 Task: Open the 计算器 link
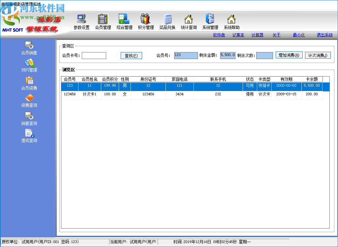(257, 35)
